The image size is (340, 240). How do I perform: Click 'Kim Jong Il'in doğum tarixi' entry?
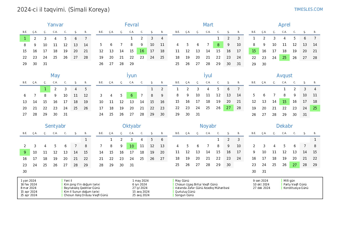coord(82,184)
